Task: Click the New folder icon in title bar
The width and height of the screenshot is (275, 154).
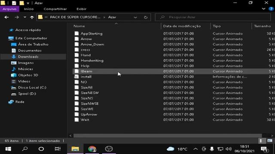Action: [21, 3]
